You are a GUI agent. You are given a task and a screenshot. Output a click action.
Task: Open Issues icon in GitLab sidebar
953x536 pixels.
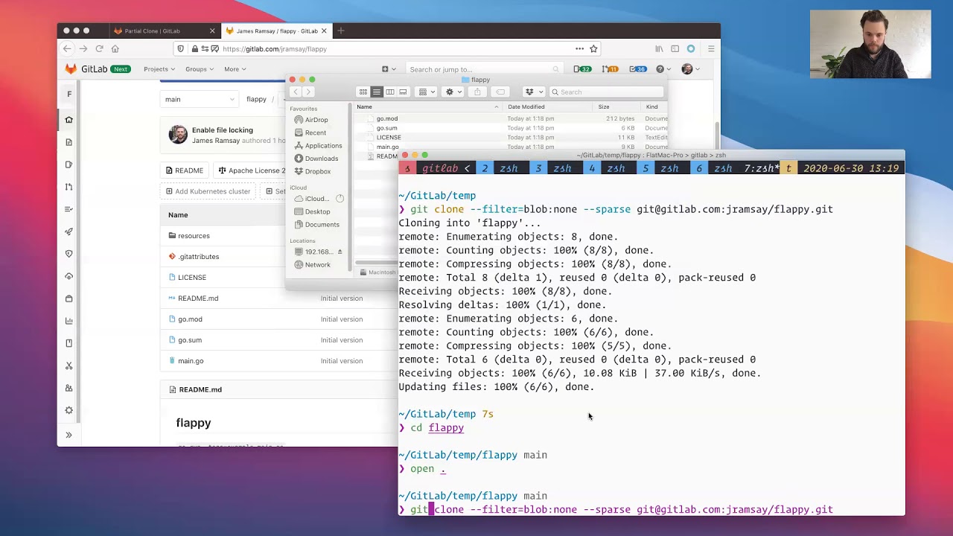click(68, 165)
